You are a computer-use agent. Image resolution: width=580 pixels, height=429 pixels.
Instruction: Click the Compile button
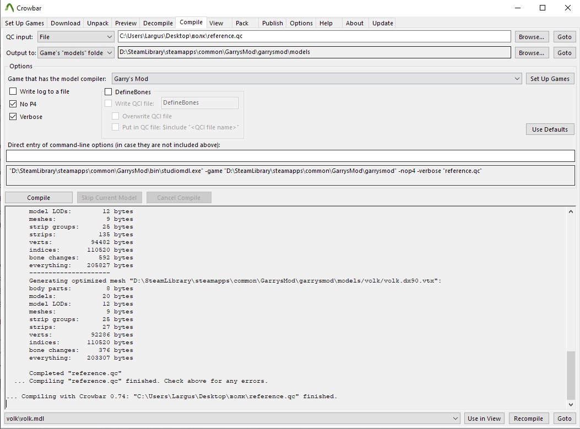tap(39, 198)
